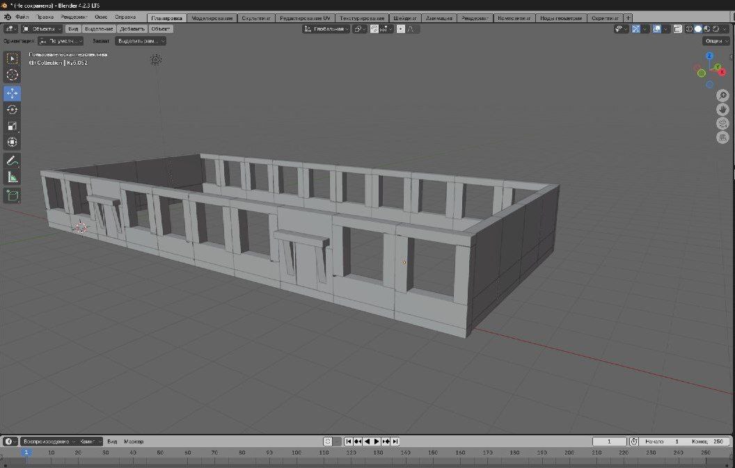The height and width of the screenshot is (468, 735).
Task: Open the Объекты mode dropdown
Action: [x=42, y=29]
